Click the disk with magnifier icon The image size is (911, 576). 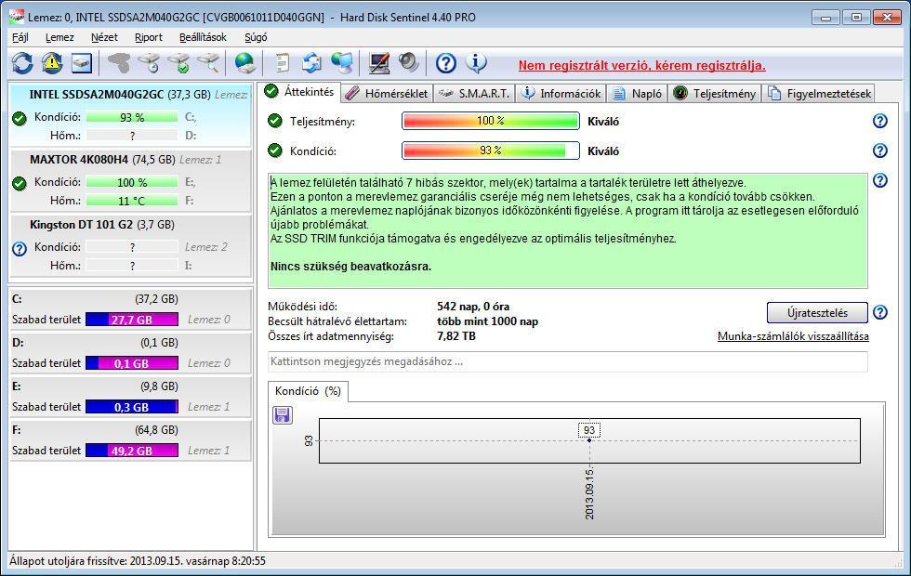click(208, 63)
